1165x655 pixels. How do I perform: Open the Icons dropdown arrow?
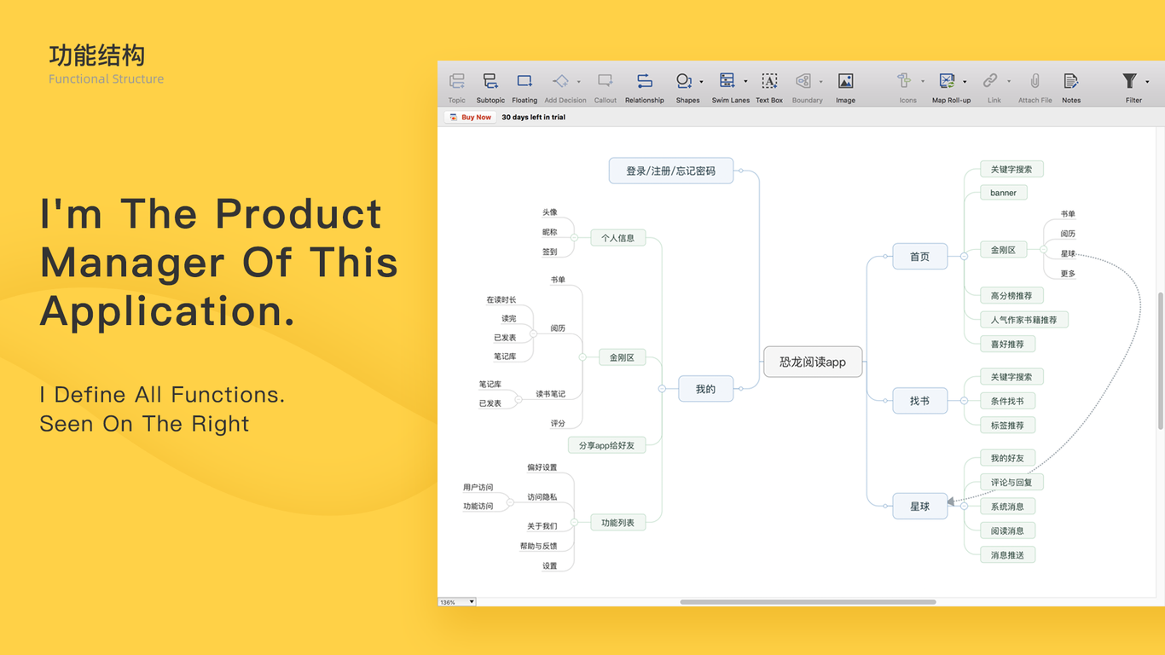tap(923, 82)
